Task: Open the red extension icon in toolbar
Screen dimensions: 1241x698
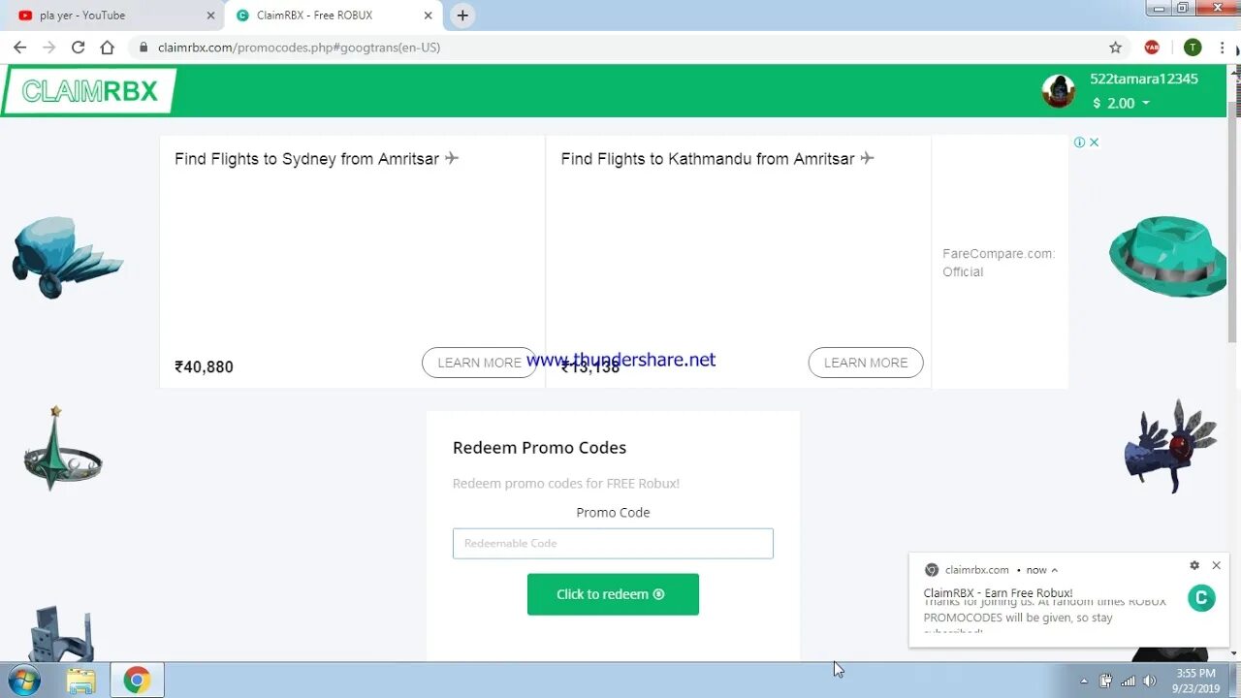Action: [x=1152, y=47]
